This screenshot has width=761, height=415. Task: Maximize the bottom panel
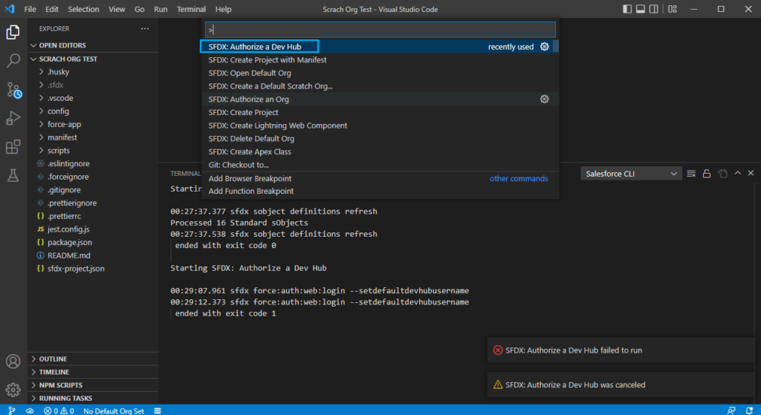tap(738, 173)
